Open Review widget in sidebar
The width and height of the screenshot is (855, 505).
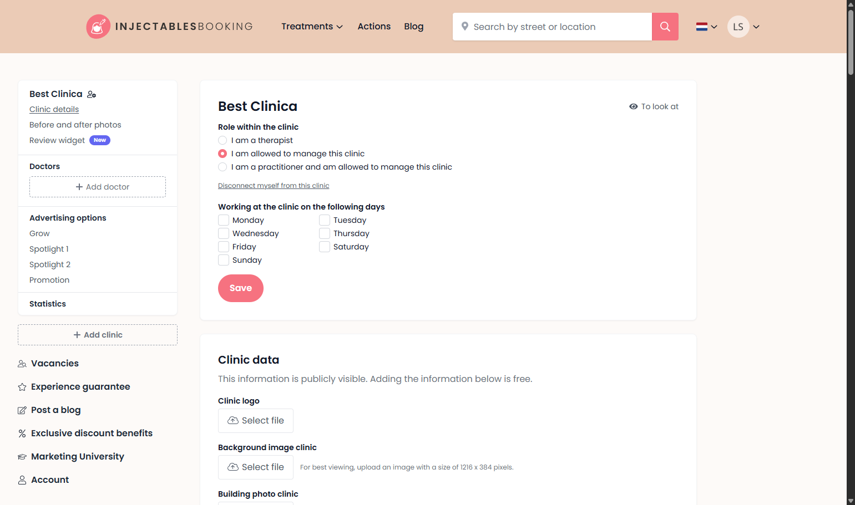coord(57,140)
